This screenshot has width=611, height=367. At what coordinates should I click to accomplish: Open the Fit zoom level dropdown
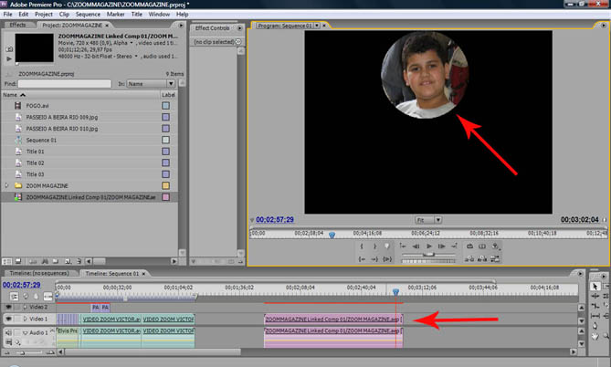pyautogui.click(x=427, y=220)
